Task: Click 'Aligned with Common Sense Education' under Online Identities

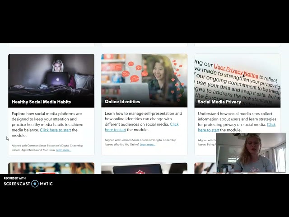Action: pos(140,142)
